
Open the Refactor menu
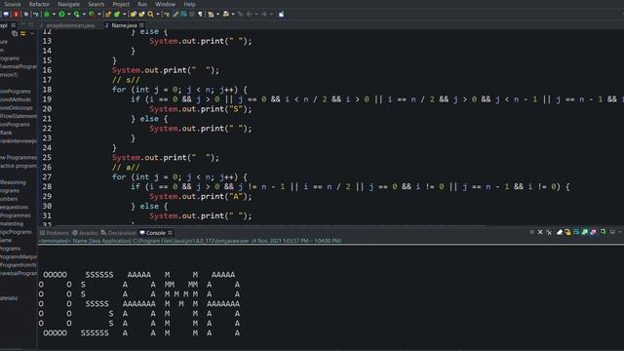[39, 4]
